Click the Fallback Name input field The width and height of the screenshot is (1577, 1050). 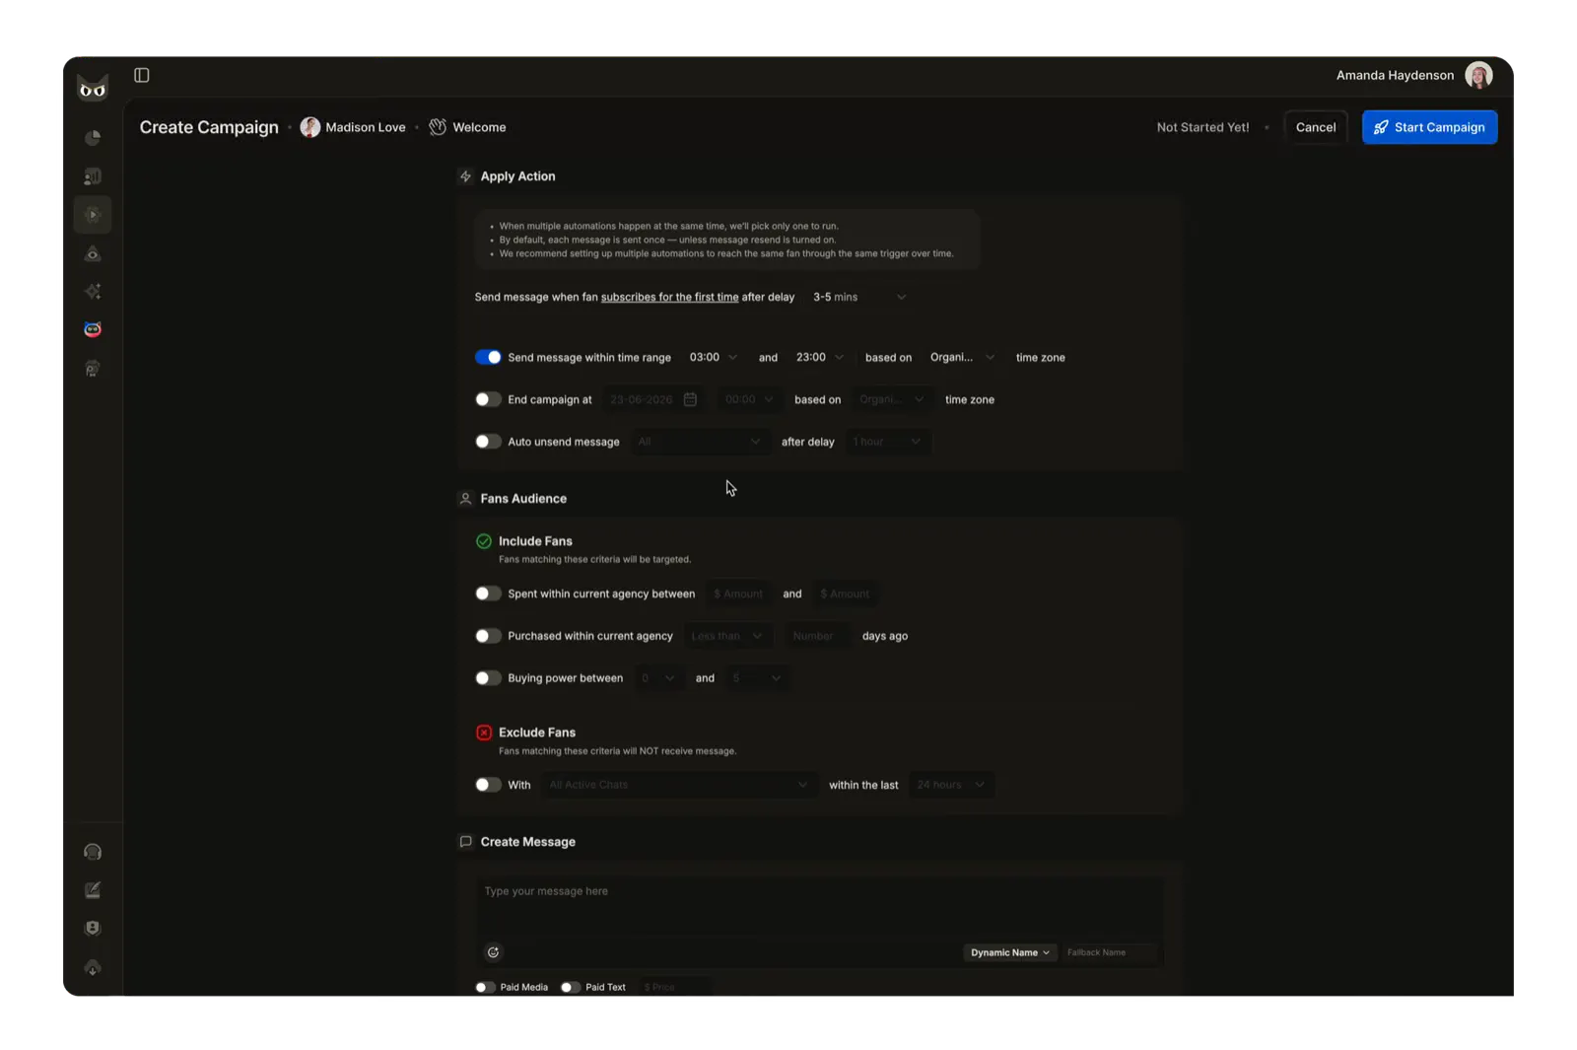tap(1109, 952)
